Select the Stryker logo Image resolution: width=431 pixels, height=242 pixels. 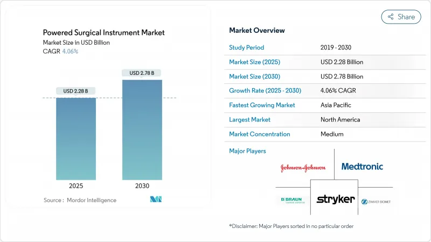coord(334,200)
